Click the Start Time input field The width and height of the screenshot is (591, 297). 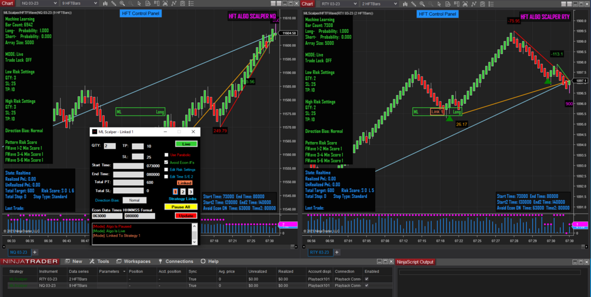tap(129, 166)
